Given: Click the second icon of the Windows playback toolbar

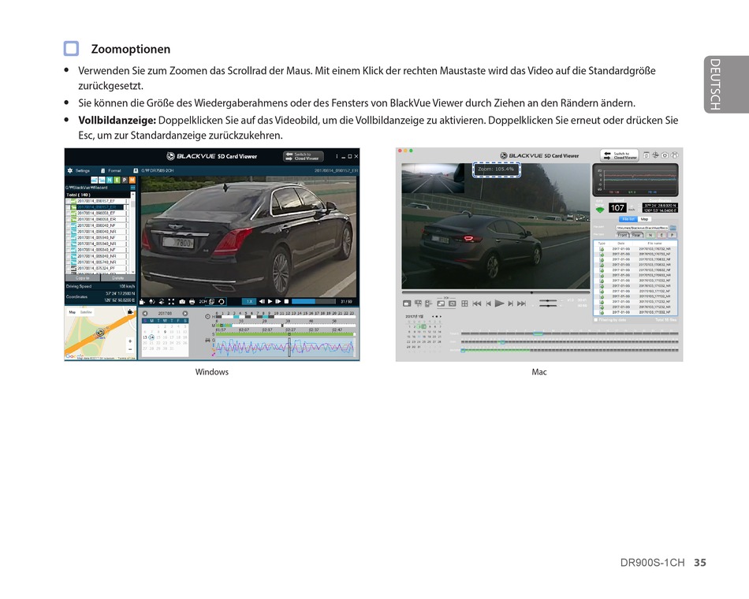Looking at the screenshot, I should pyautogui.click(x=152, y=301).
